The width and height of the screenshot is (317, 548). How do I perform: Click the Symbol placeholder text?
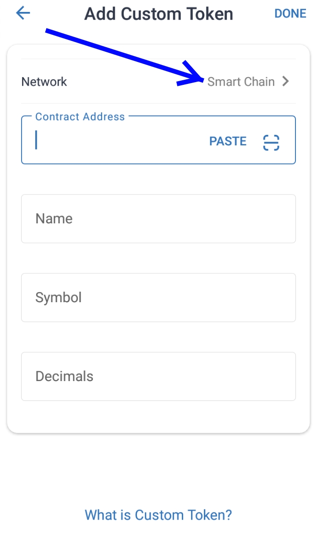(59, 298)
